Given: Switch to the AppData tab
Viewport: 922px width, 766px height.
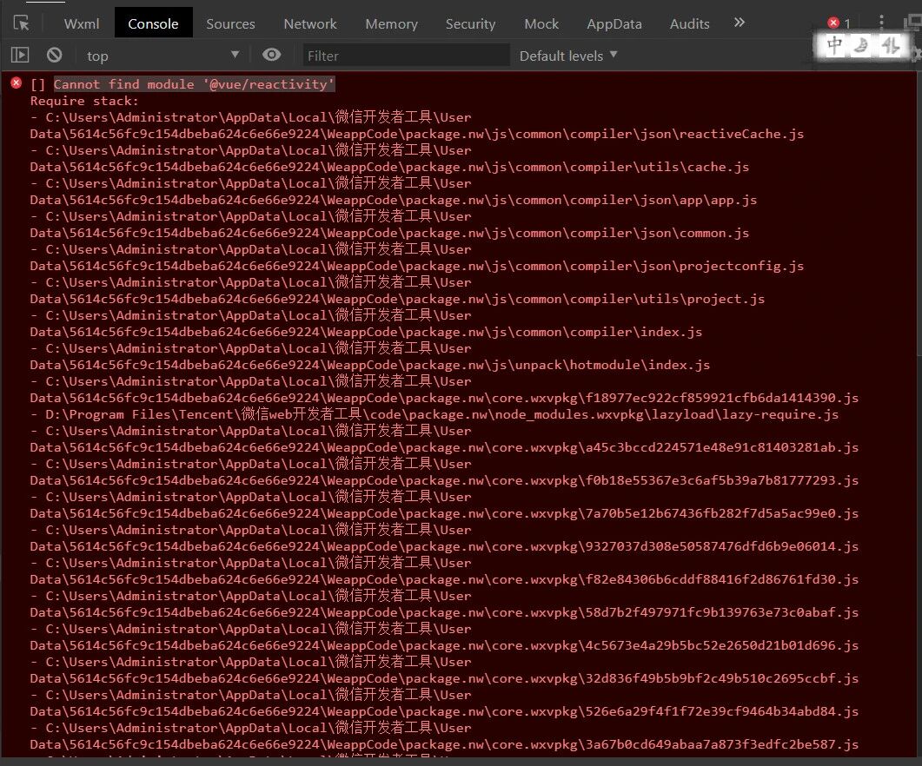Looking at the screenshot, I should (x=614, y=23).
